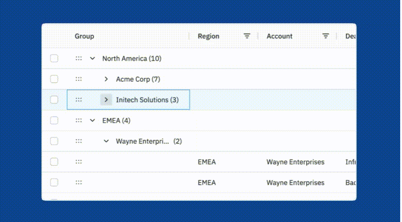402x222 pixels.
Task: Click the Account column header label
Action: pos(279,36)
